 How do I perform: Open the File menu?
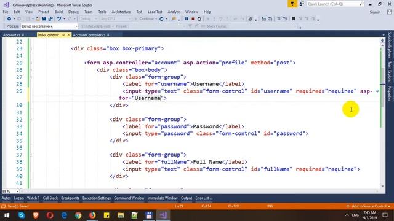[6, 12]
